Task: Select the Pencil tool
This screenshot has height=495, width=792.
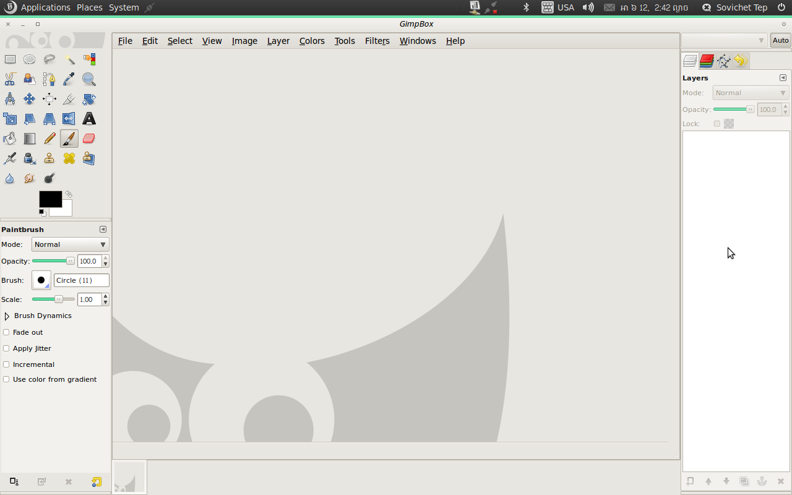Action: [49, 139]
